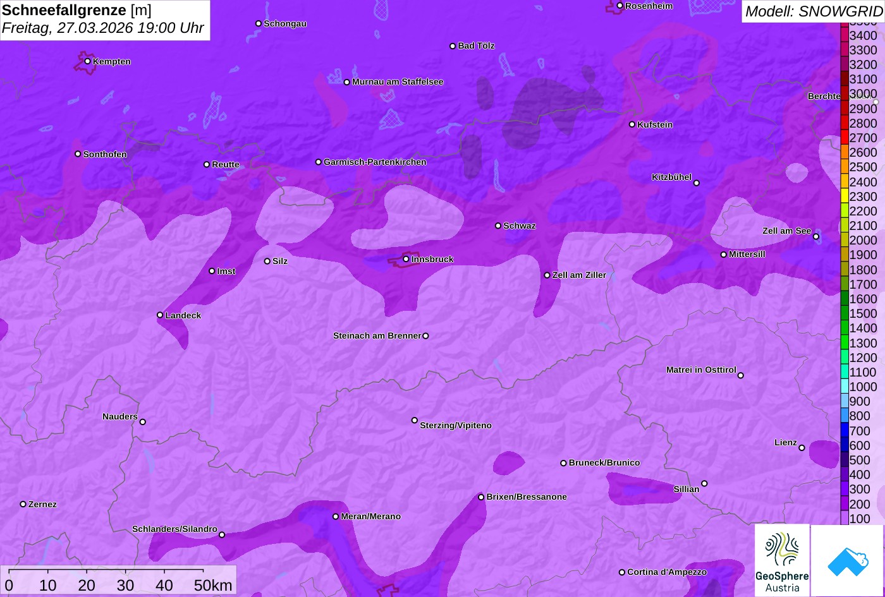Click the Mittersill marker dot

click(724, 255)
